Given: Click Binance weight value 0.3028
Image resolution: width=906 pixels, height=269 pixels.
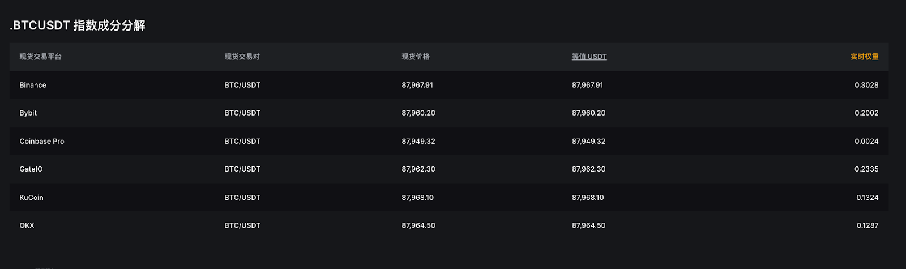Looking at the screenshot, I should 866,85.
